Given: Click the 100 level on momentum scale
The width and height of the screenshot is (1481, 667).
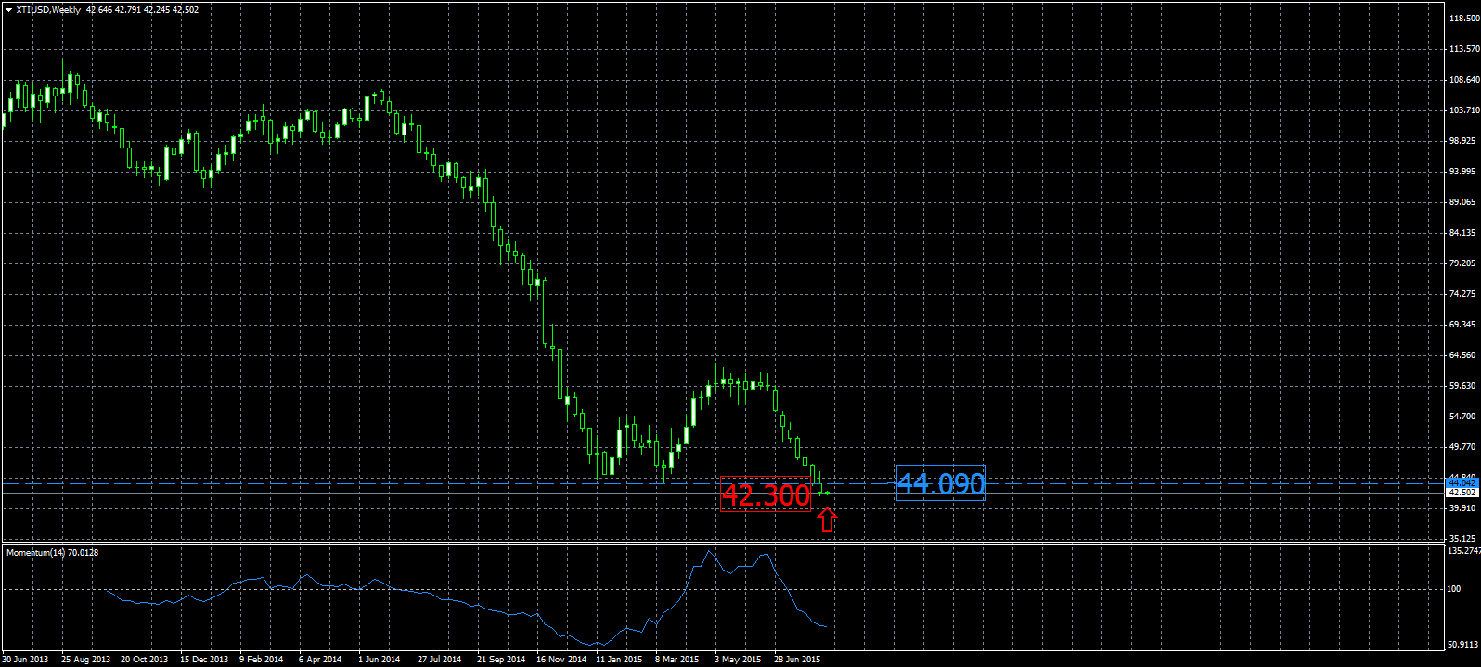Looking at the screenshot, I should pyautogui.click(x=1453, y=589).
